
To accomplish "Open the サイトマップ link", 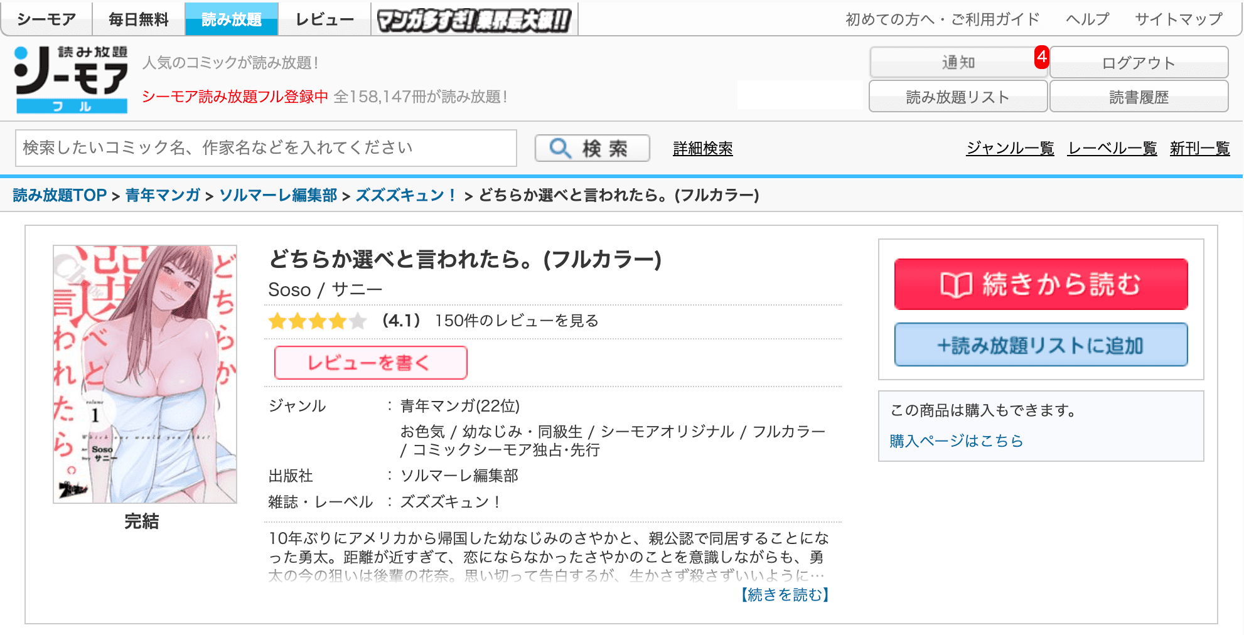I will point(1179,19).
